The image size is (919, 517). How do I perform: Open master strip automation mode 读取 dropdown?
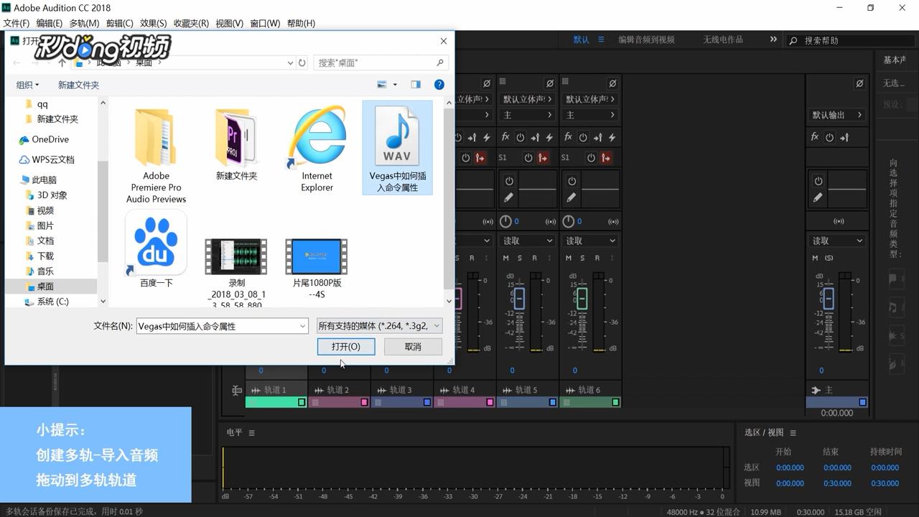[x=837, y=241]
